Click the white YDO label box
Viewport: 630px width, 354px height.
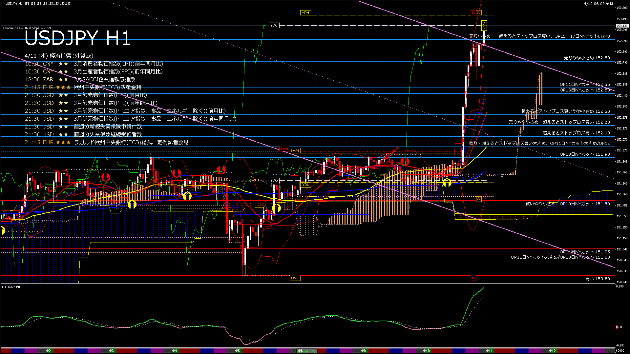tap(274, 180)
